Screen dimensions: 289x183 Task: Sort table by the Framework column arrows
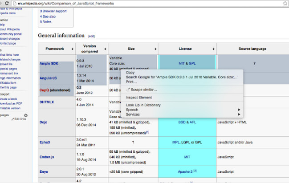click(73, 49)
